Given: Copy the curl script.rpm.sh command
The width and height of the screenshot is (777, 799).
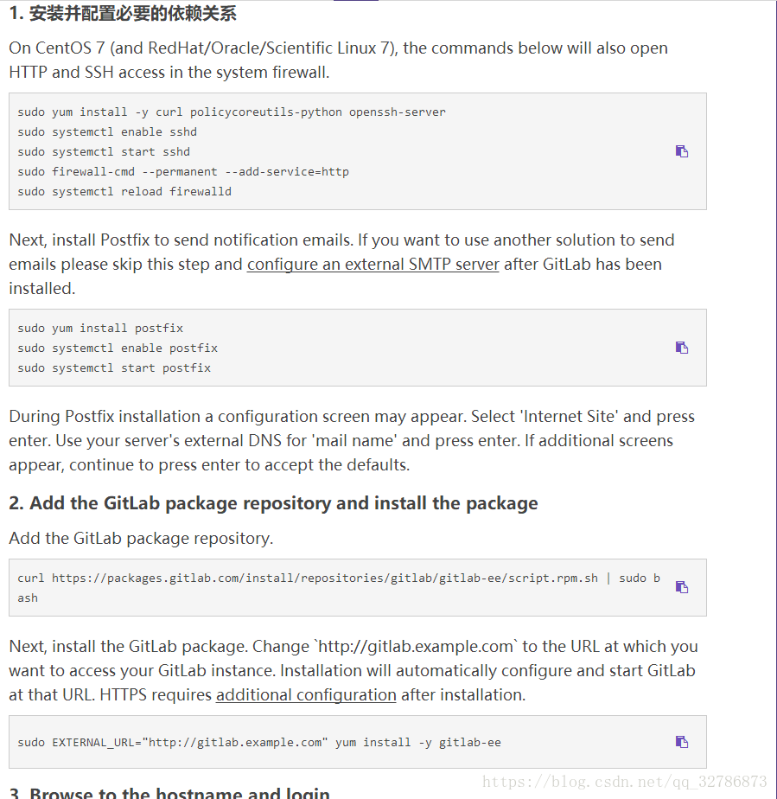Looking at the screenshot, I should 681,587.
